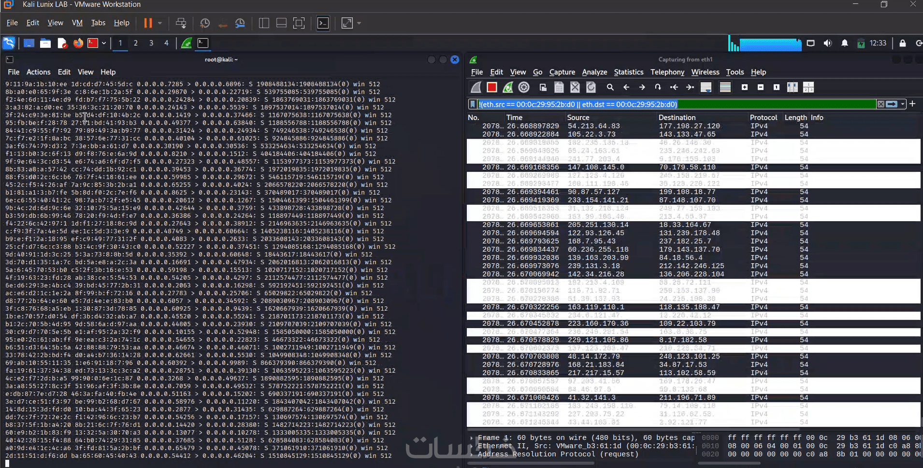Zoom out the Wireshark packet text

click(761, 87)
